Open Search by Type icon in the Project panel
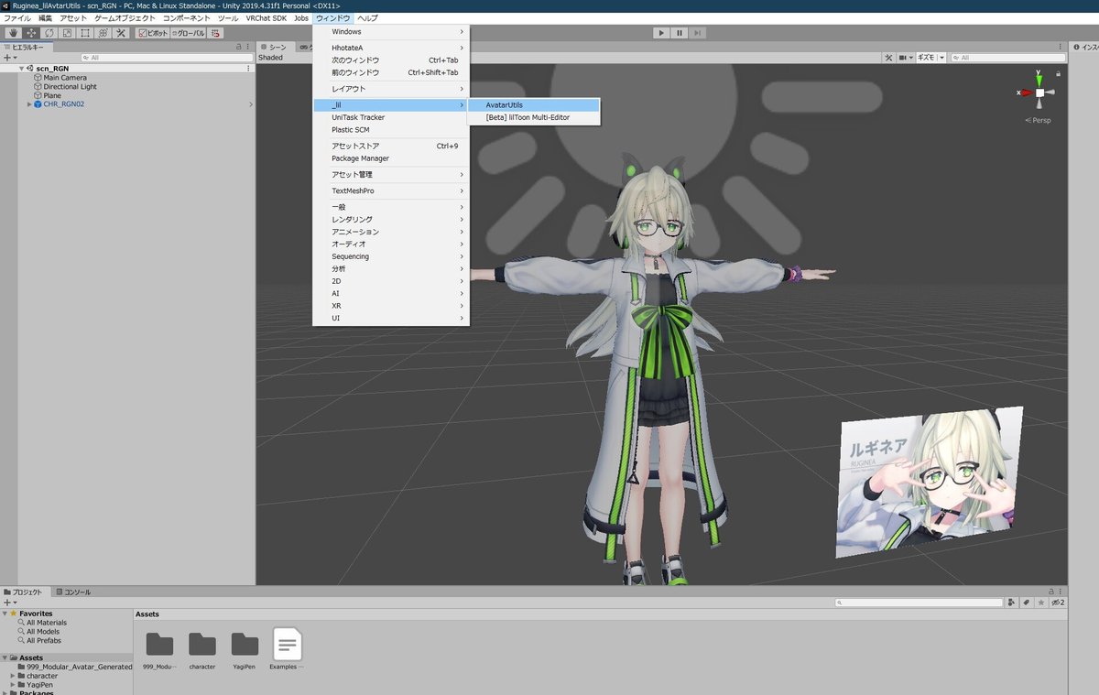The height and width of the screenshot is (695, 1099). click(1013, 603)
